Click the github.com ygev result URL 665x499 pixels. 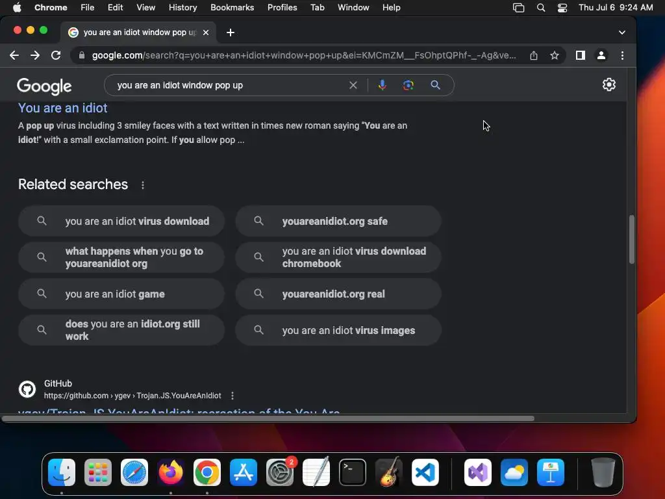(132, 396)
